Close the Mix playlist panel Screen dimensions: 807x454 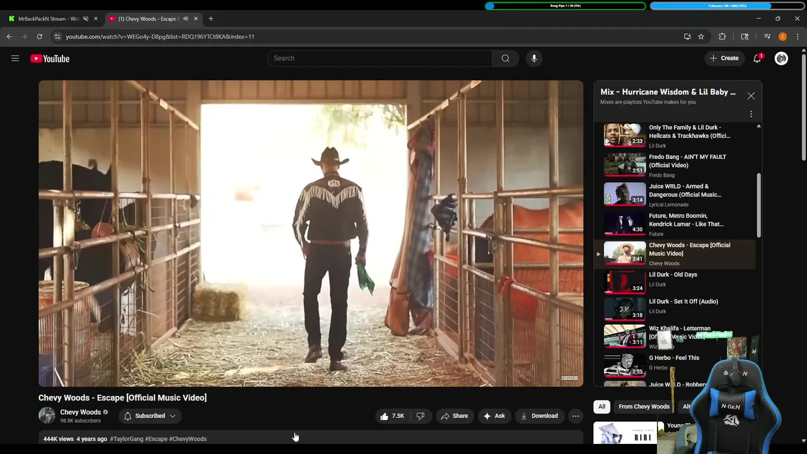750,96
